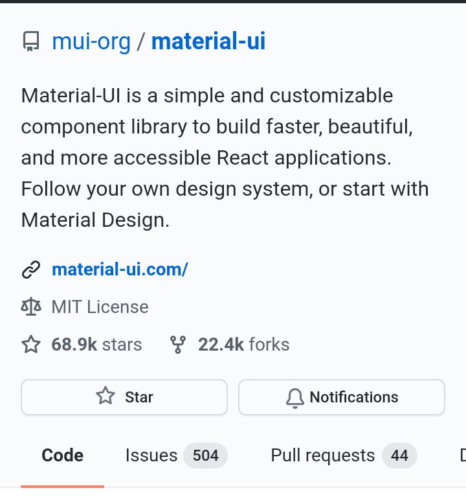Visit the material-ui.com website link
466x499 pixels.
(120, 270)
